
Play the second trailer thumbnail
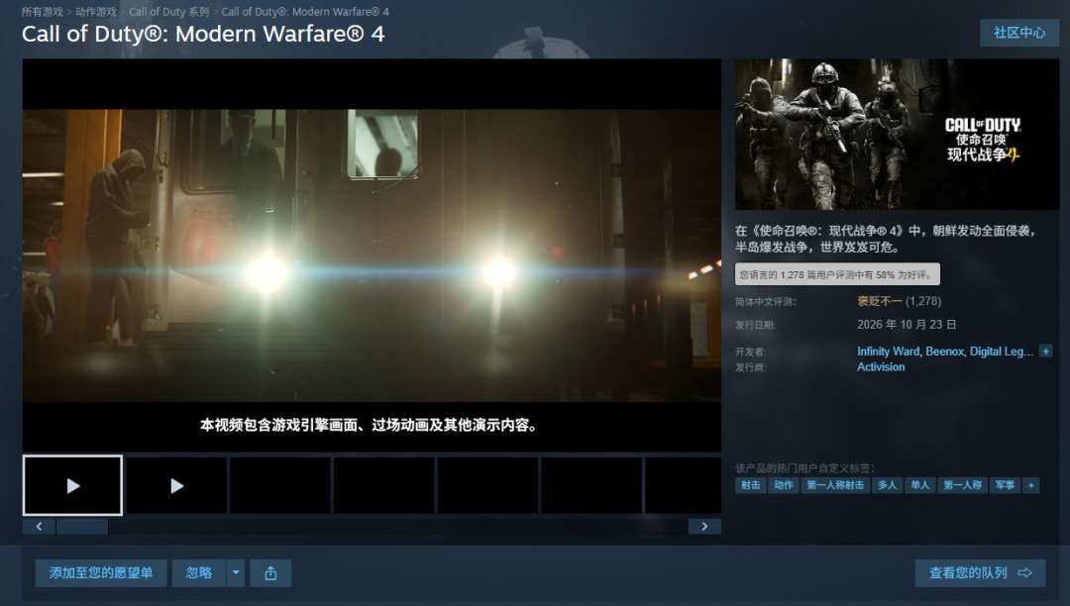coord(176,485)
